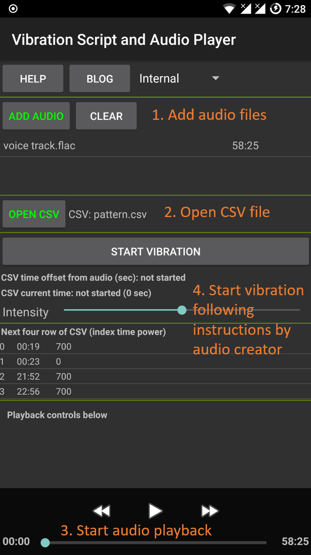311x555 pixels.
Task: Clear the audio playlist
Action: [106, 116]
